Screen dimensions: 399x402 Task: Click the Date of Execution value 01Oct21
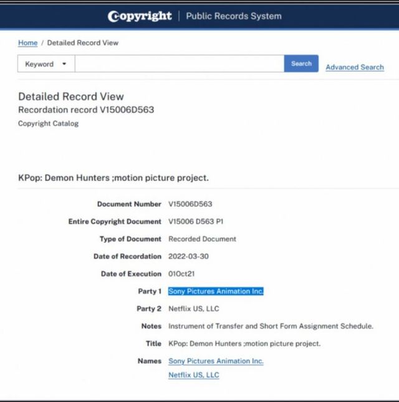point(183,274)
